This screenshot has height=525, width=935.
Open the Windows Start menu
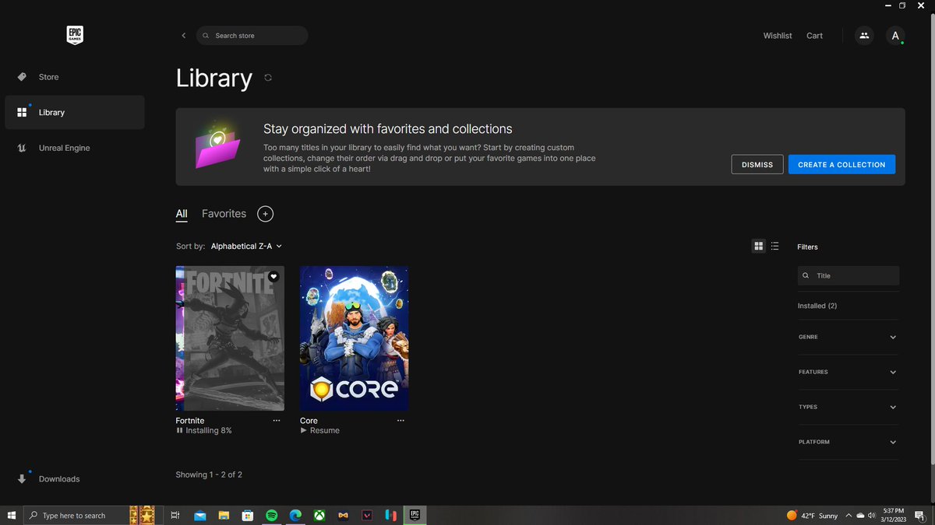coord(11,516)
